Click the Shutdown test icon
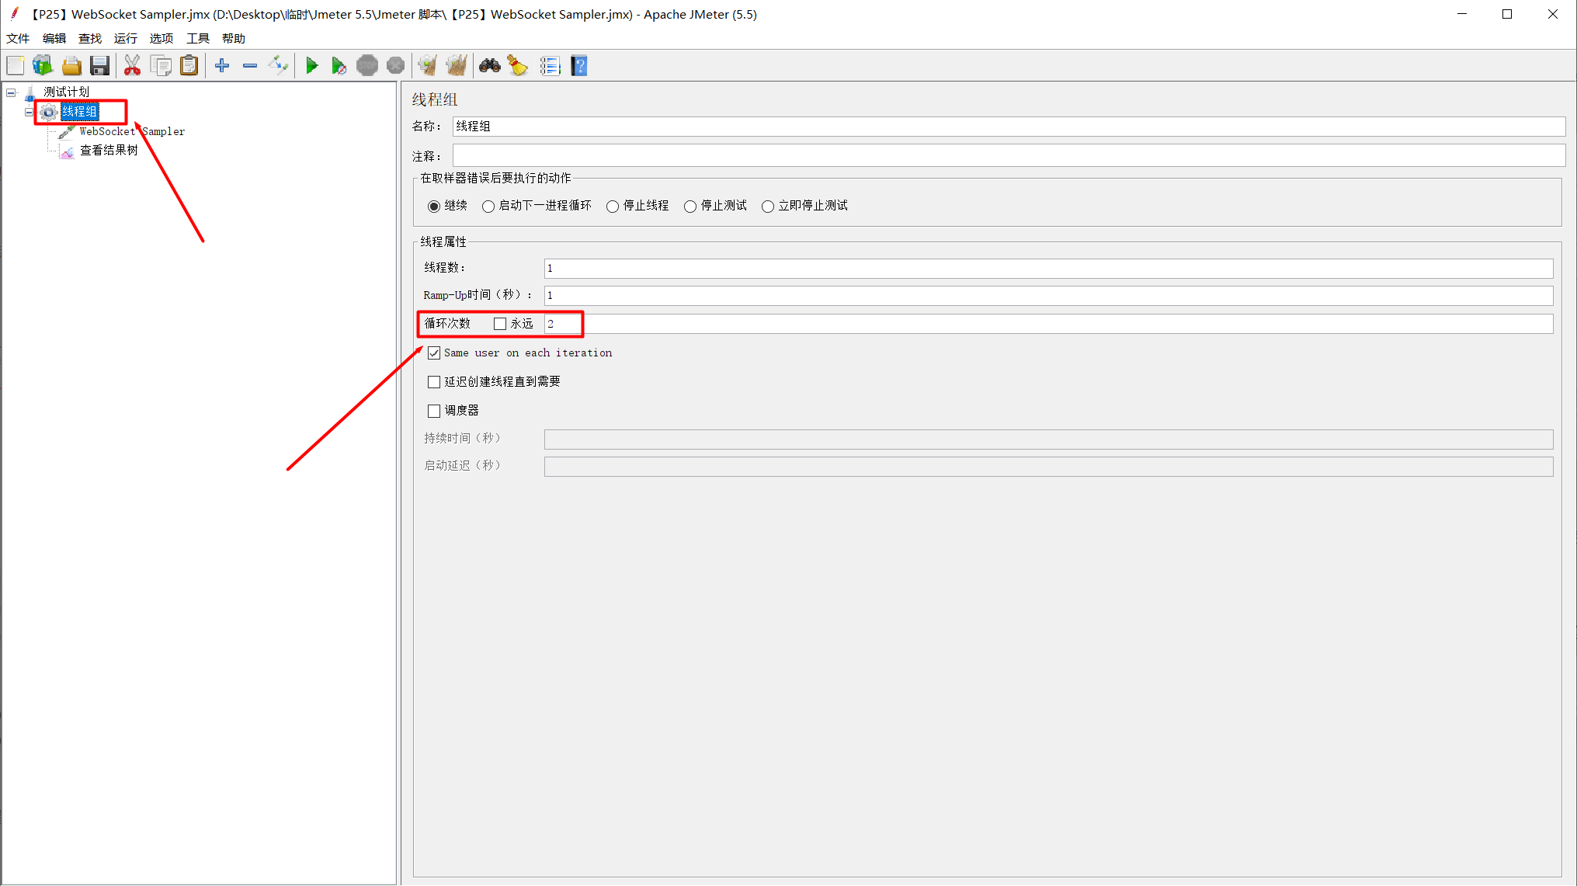This screenshot has height=886, width=1577. tap(395, 66)
